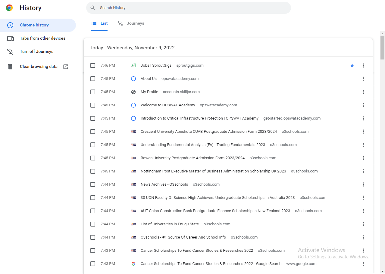The width and height of the screenshot is (385, 274).
Task: Click the external link icon beside Clear browsing data
Action: pyautogui.click(x=66, y=67)
